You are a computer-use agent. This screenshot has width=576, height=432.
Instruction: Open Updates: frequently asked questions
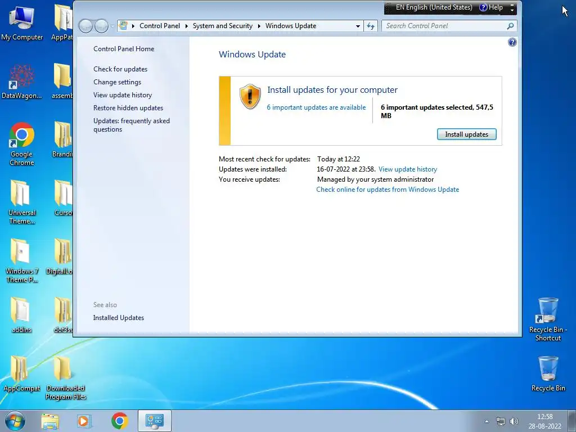(x=132, y=125)
